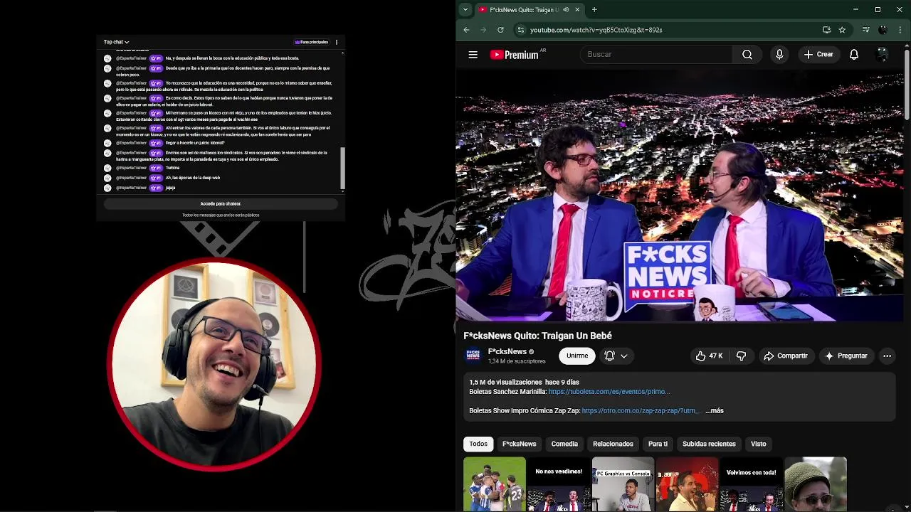Expand the Top chat dropdown
This screenshot has width=911, height=512.
(x=116, y=42)
